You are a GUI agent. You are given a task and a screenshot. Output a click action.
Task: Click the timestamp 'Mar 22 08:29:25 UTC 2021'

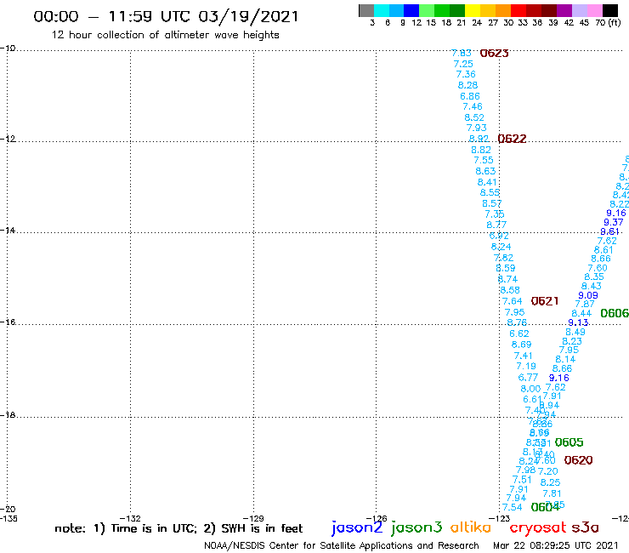click(x=556, y=546)
